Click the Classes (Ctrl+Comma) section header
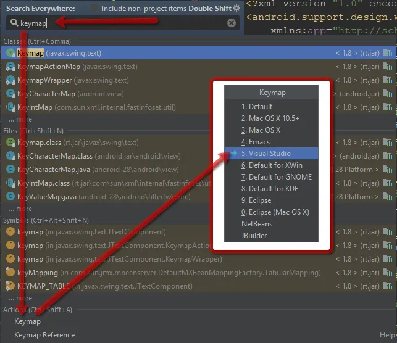The height and width of the screenshot is (343, 397). coord(37,41)
